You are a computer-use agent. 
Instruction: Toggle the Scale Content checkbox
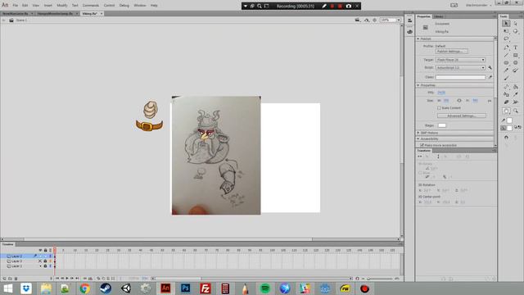tap(439, 108)
